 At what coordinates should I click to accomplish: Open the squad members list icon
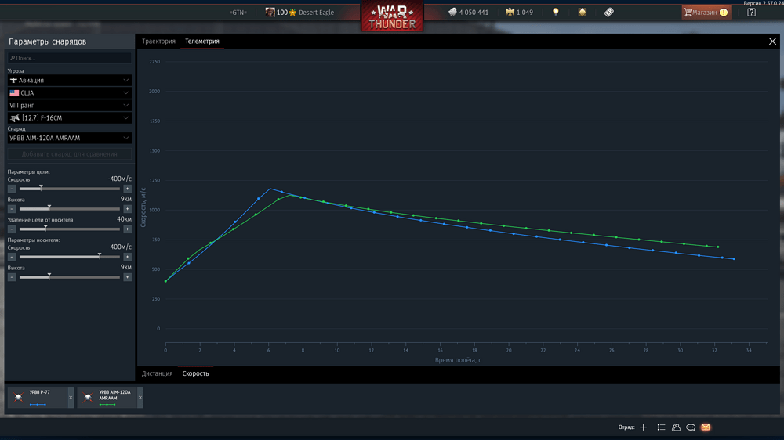pos(661,427)
